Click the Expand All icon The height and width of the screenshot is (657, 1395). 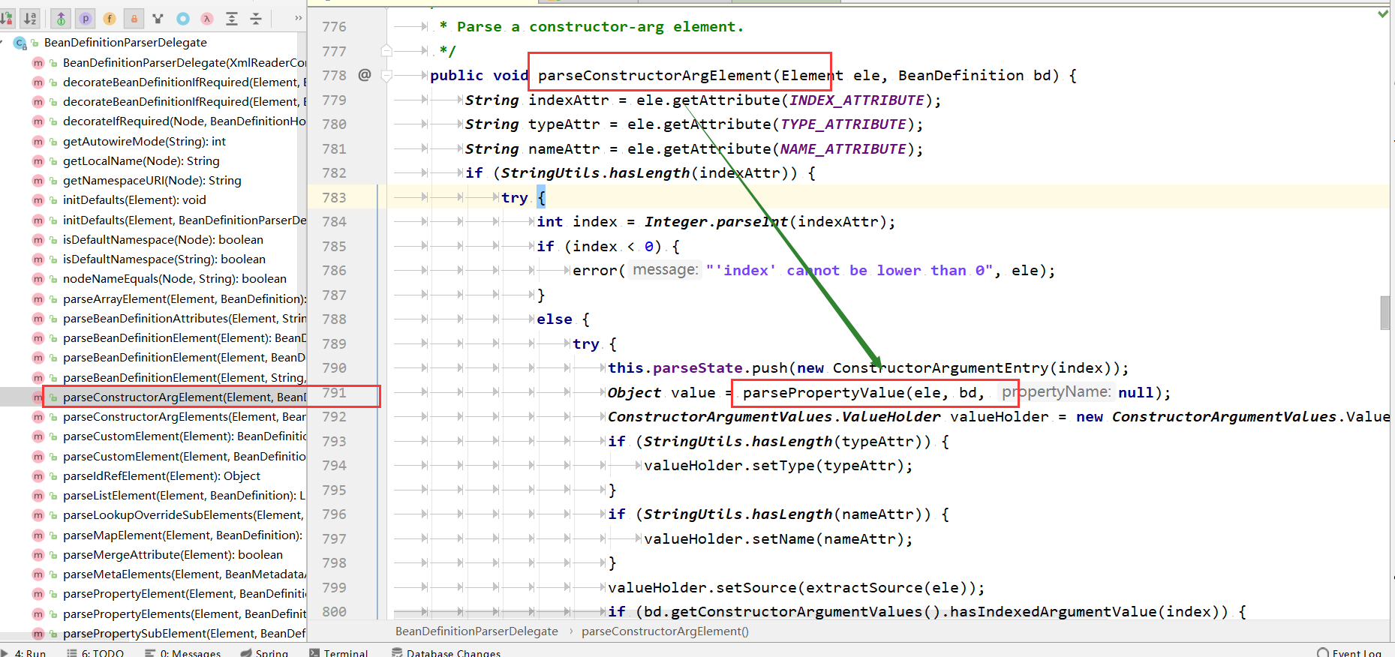coord(232,19)
